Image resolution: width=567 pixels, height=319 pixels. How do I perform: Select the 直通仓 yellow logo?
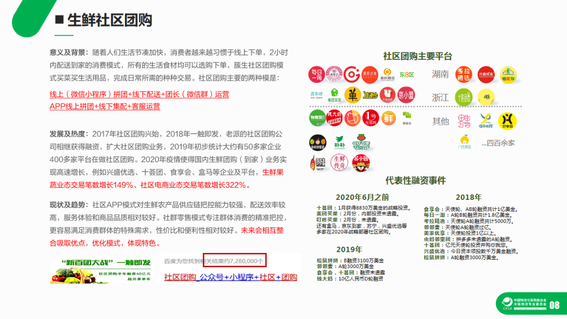click(x=370, y=95)
